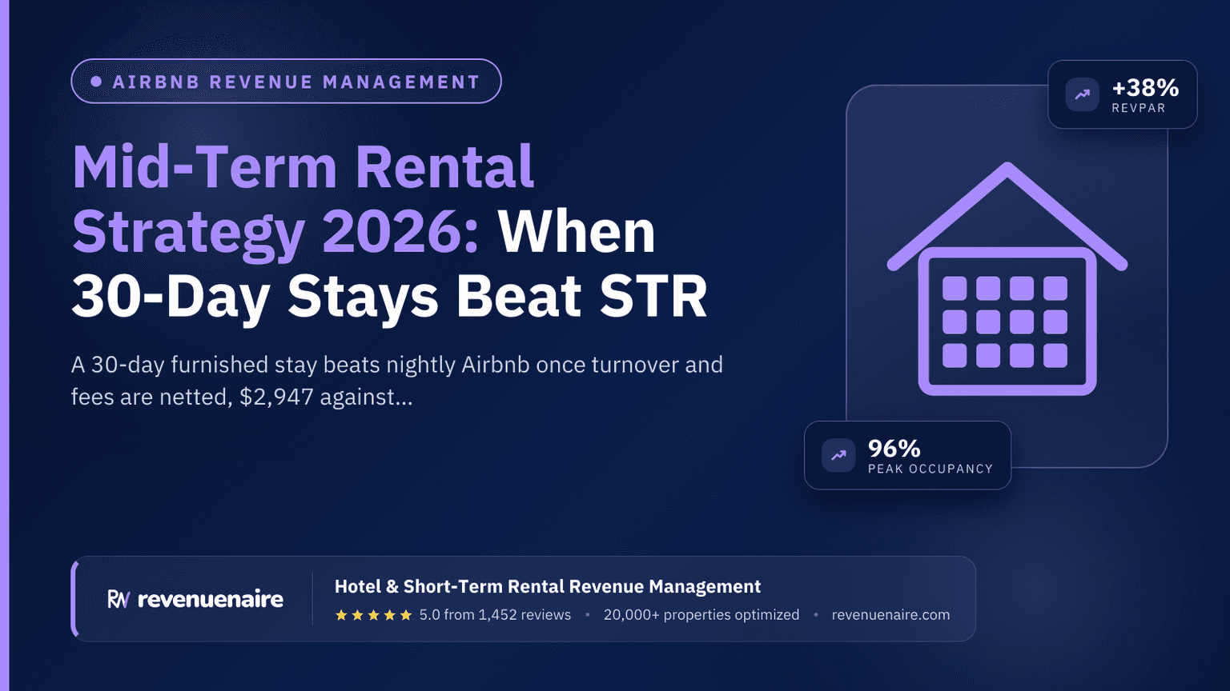1230x691 pixels.
Task: Click the revenuenaire logo
Action: (195, 599)
